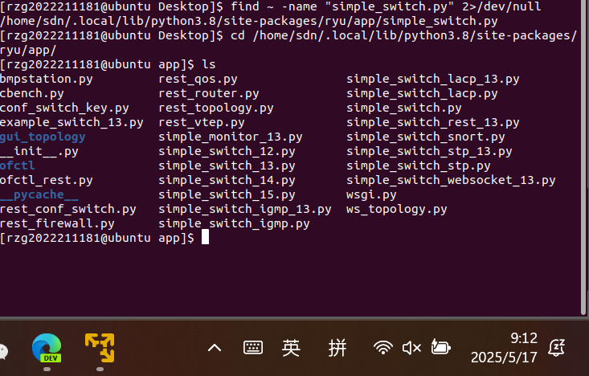
Task: Click the WeChat icon at taskbar edge
Action: click(3, 350)
